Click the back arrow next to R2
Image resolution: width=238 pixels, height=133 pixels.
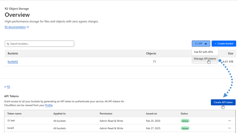tap(5, 87)
